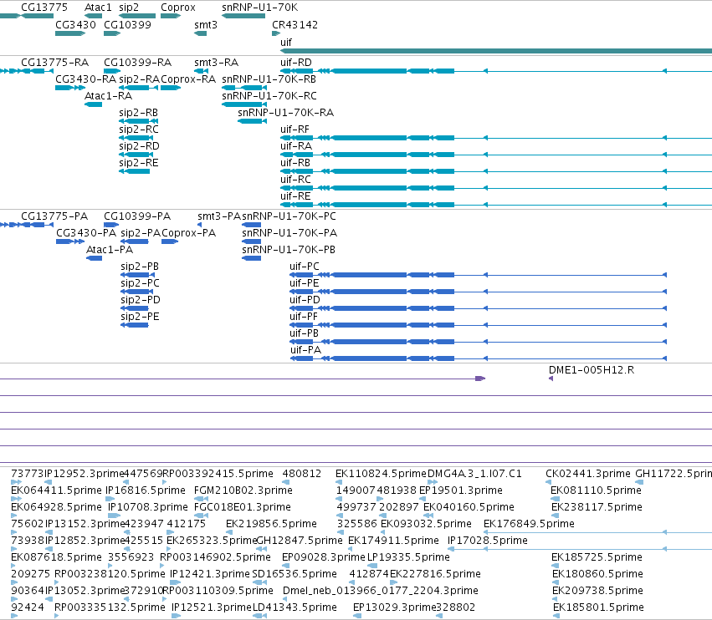
Task: Click transcript label sip2-RB
Action: point(139,113)
